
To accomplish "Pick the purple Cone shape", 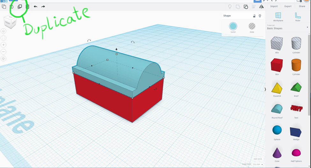I will point(277,153).
